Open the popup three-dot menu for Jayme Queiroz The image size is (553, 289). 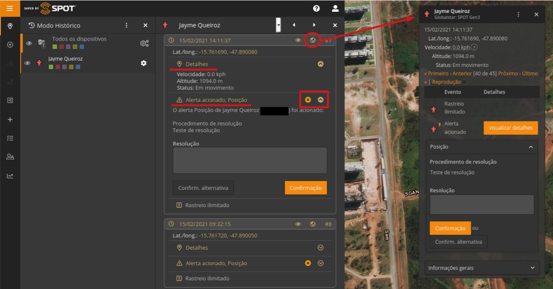click(x=518, y=14)
